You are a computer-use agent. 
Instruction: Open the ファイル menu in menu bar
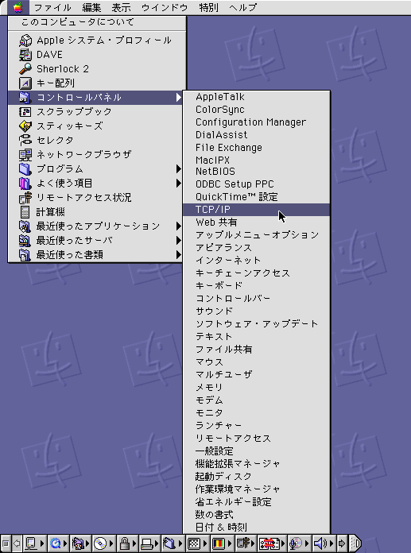coord(52,7)
